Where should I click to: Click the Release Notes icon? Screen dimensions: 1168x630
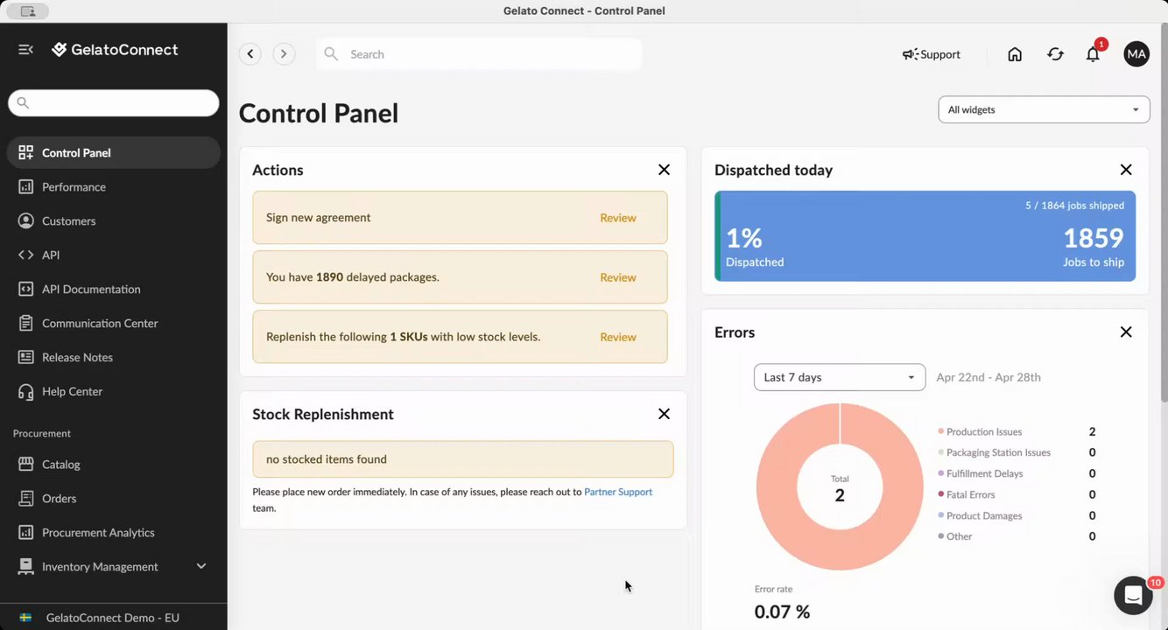click(25, 357)
